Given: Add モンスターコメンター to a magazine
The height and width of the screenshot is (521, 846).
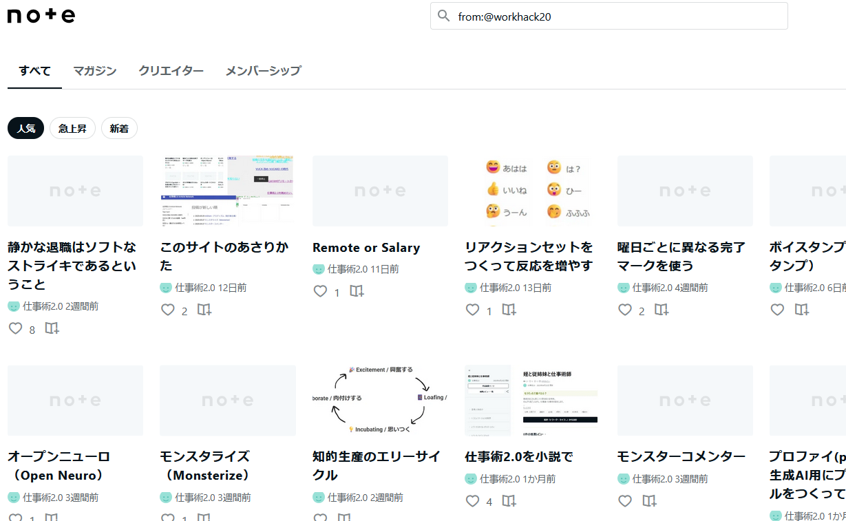Looking at the screenshot, I should pyautogui.click(x=649, y=502).
